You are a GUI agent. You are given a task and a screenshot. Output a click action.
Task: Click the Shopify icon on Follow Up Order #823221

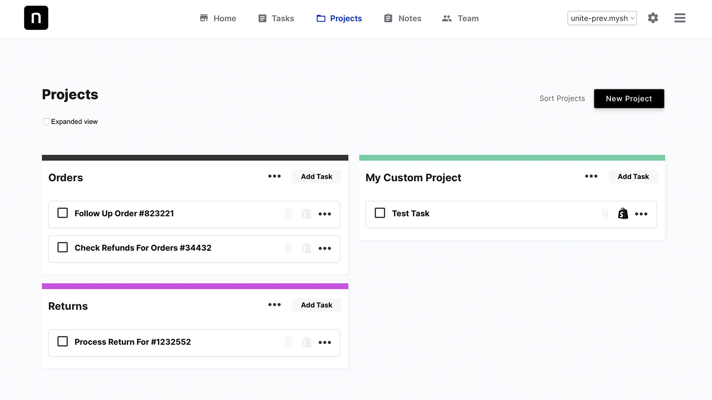pos(306,214)
